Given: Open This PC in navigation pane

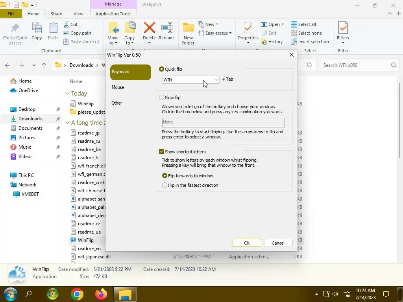Looking at the screenshot, I should 26,175.
